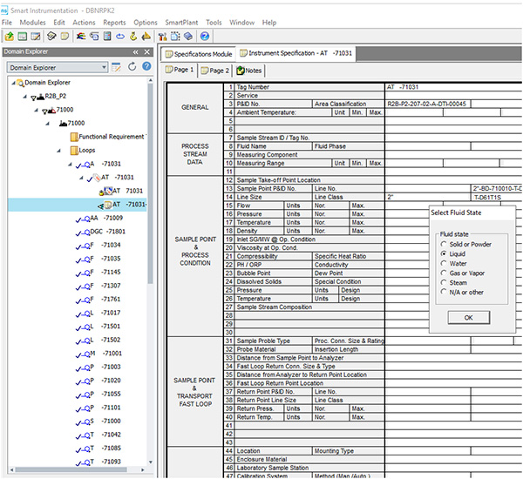
Task: Collapse the A -71031 loop node
Action: click(70, 165)
